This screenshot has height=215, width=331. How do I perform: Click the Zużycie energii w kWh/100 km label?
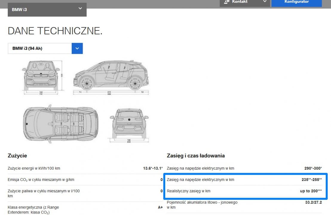pyautogui.click(x=34, y=168)
